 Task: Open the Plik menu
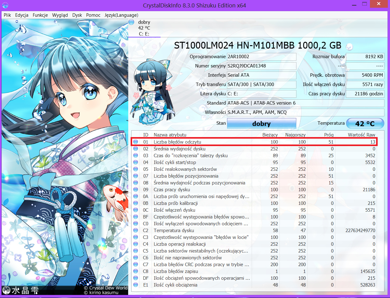pos(7,15)
